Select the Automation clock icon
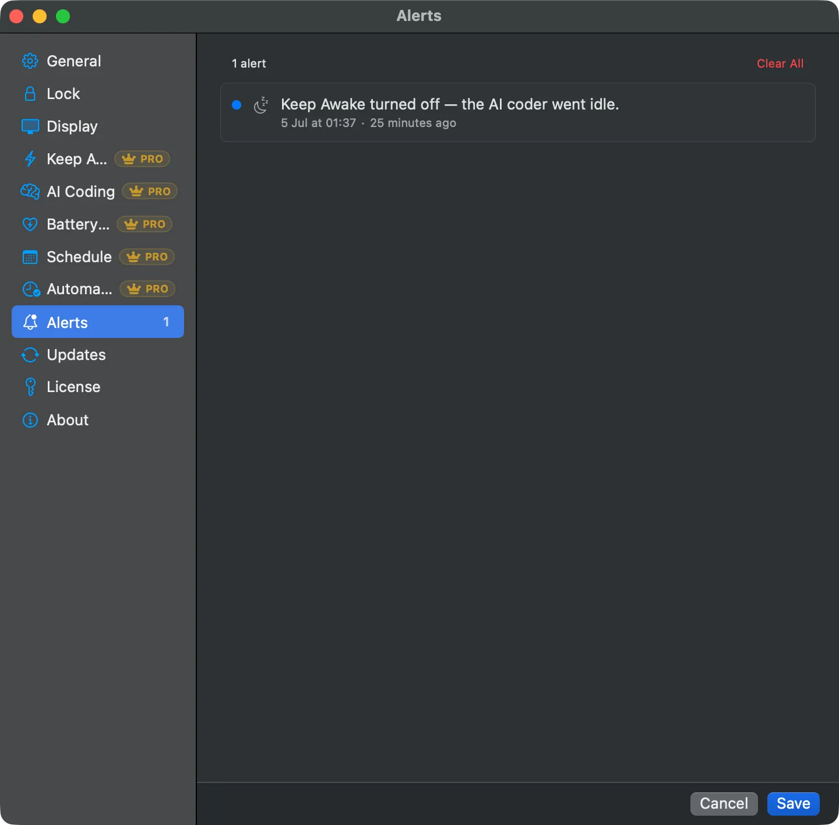The height and width of the screenshot is (825, 839). click(31, 289)
